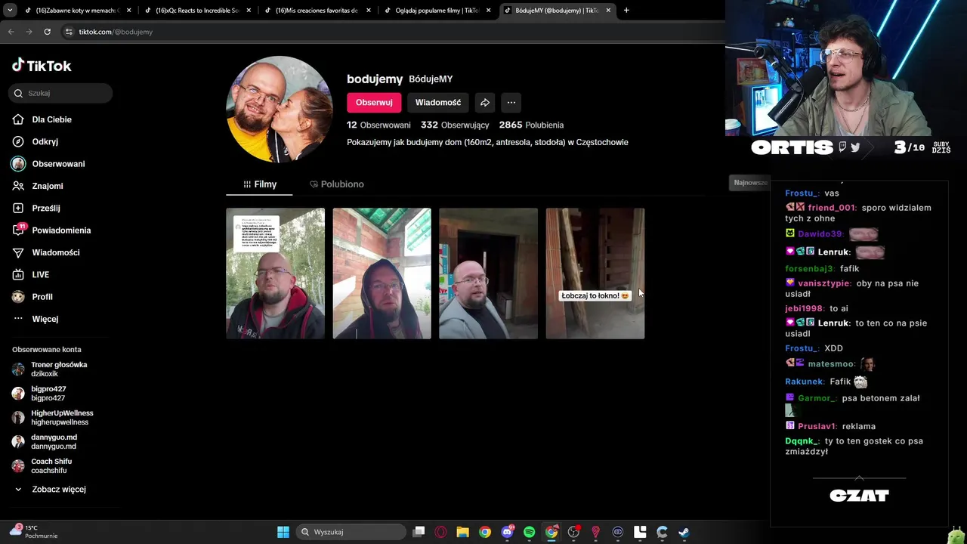The height and width of the screenshot is (544, 967).
Task: Click the bodujemy profile avatar
Action: pos(280,110)
